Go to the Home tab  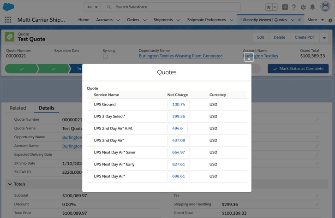tap(84, 20)
